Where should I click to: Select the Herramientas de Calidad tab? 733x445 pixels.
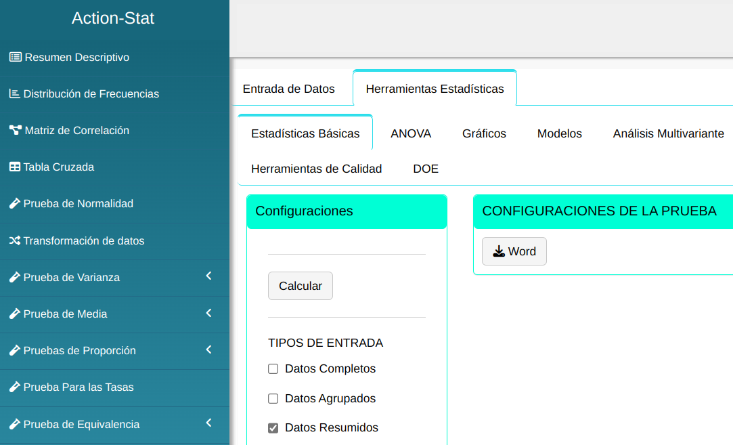pos(316,169)
